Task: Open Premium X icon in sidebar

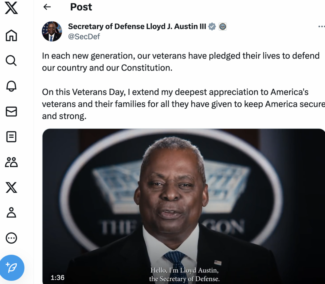Action: (11, 187)
